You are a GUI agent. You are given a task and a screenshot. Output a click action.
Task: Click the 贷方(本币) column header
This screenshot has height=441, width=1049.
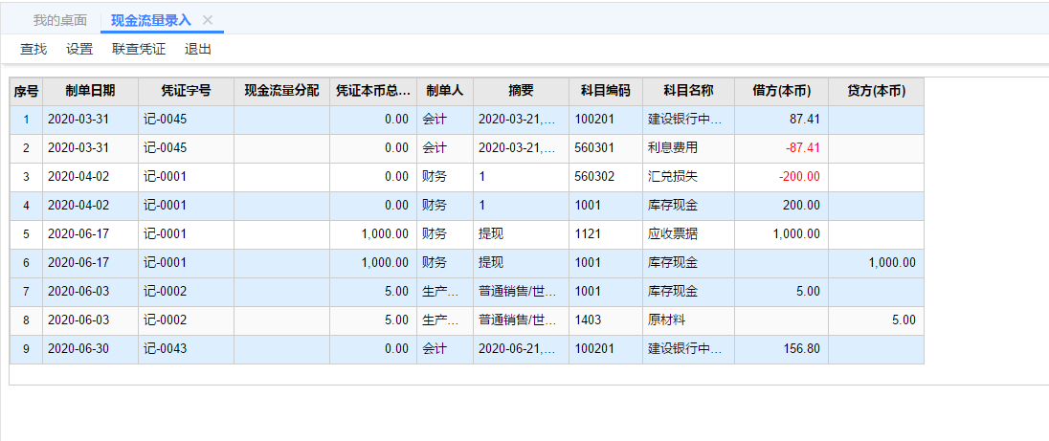[x=876, y=92]
